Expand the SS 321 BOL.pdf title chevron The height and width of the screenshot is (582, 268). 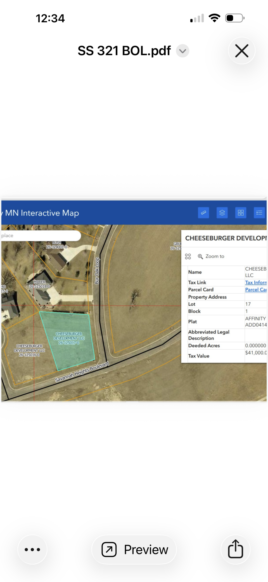pyautogui.click(x=182, y=51)
